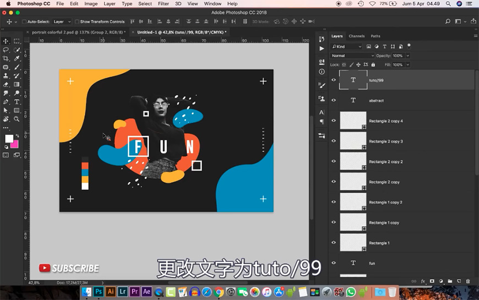Select the Eyedropper tool
This screenshot has width=479, height=300.
[17, 58]
